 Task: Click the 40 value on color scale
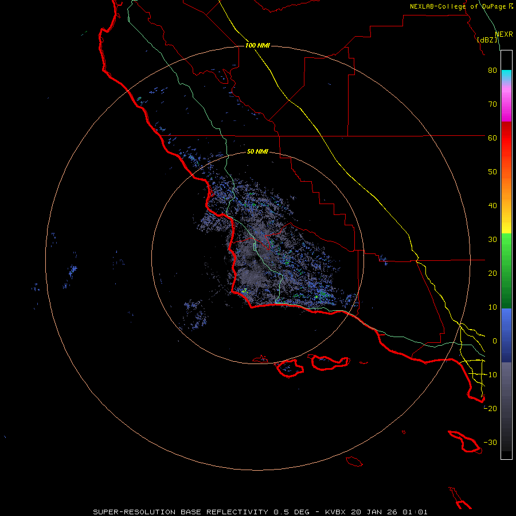point(492,206)
